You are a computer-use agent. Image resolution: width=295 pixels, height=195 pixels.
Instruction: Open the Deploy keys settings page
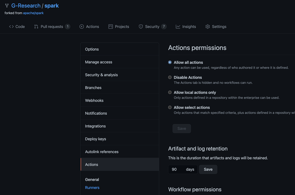119,139
